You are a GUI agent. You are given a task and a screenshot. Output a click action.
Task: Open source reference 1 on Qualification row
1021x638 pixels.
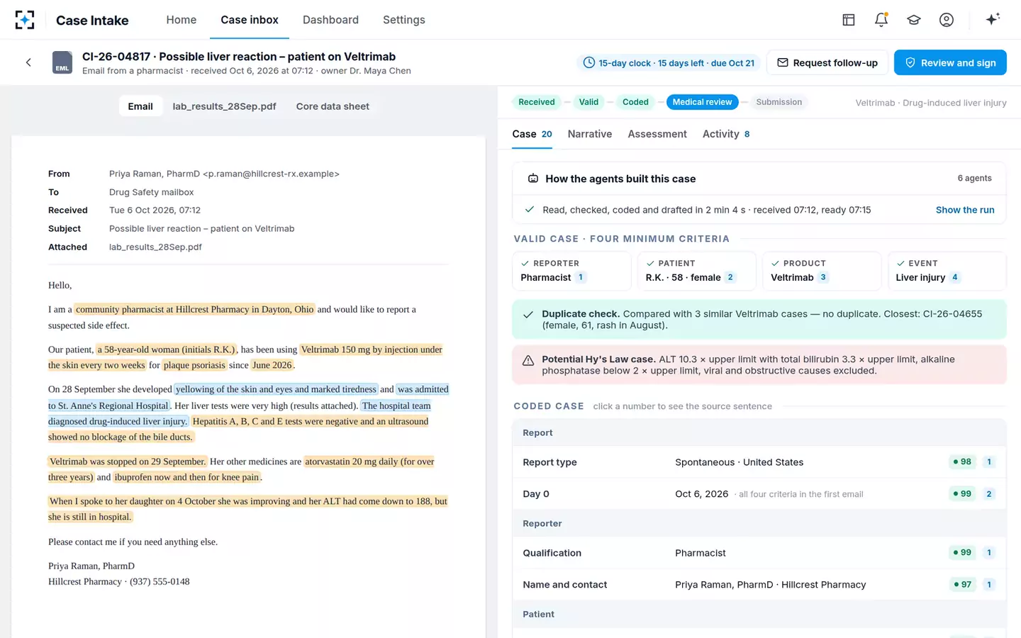pyautogui.click(x=989, y=553)
